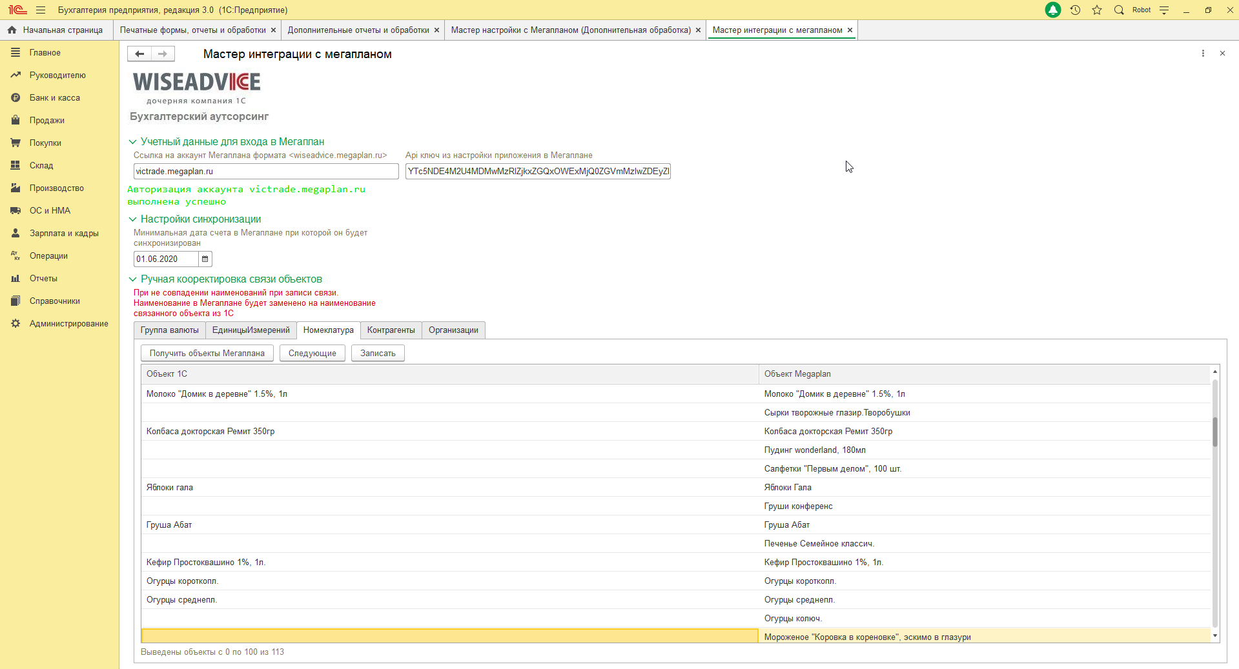Switch to Дополнительные отчеты и обработки tab
The height and width of the screenshot is (669, 1239).
[x=358, y=30]
